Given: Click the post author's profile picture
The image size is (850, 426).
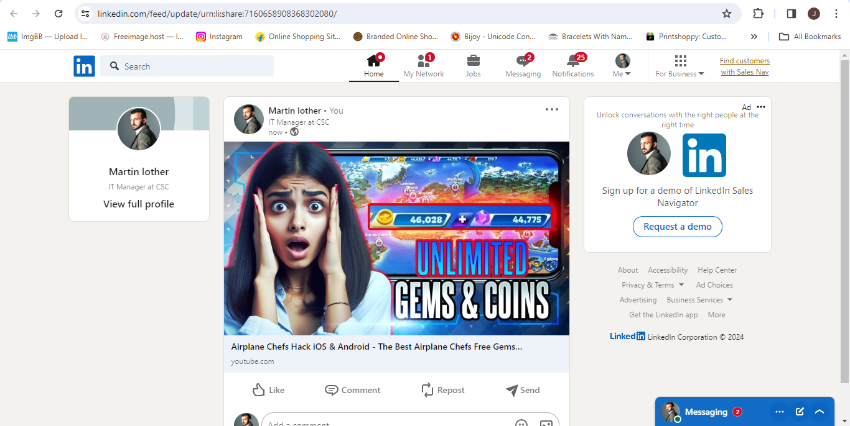Looking at the screenshot, I should 249,119.
